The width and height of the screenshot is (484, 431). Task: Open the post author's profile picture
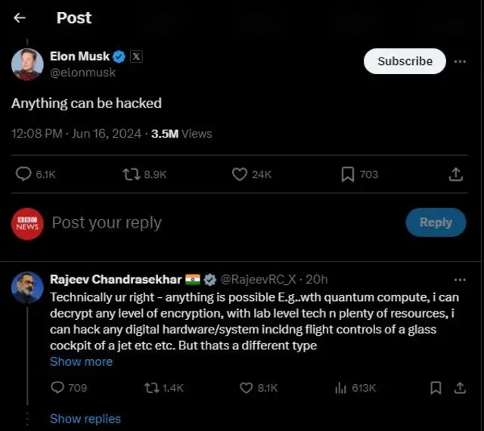tap(27, 64)
